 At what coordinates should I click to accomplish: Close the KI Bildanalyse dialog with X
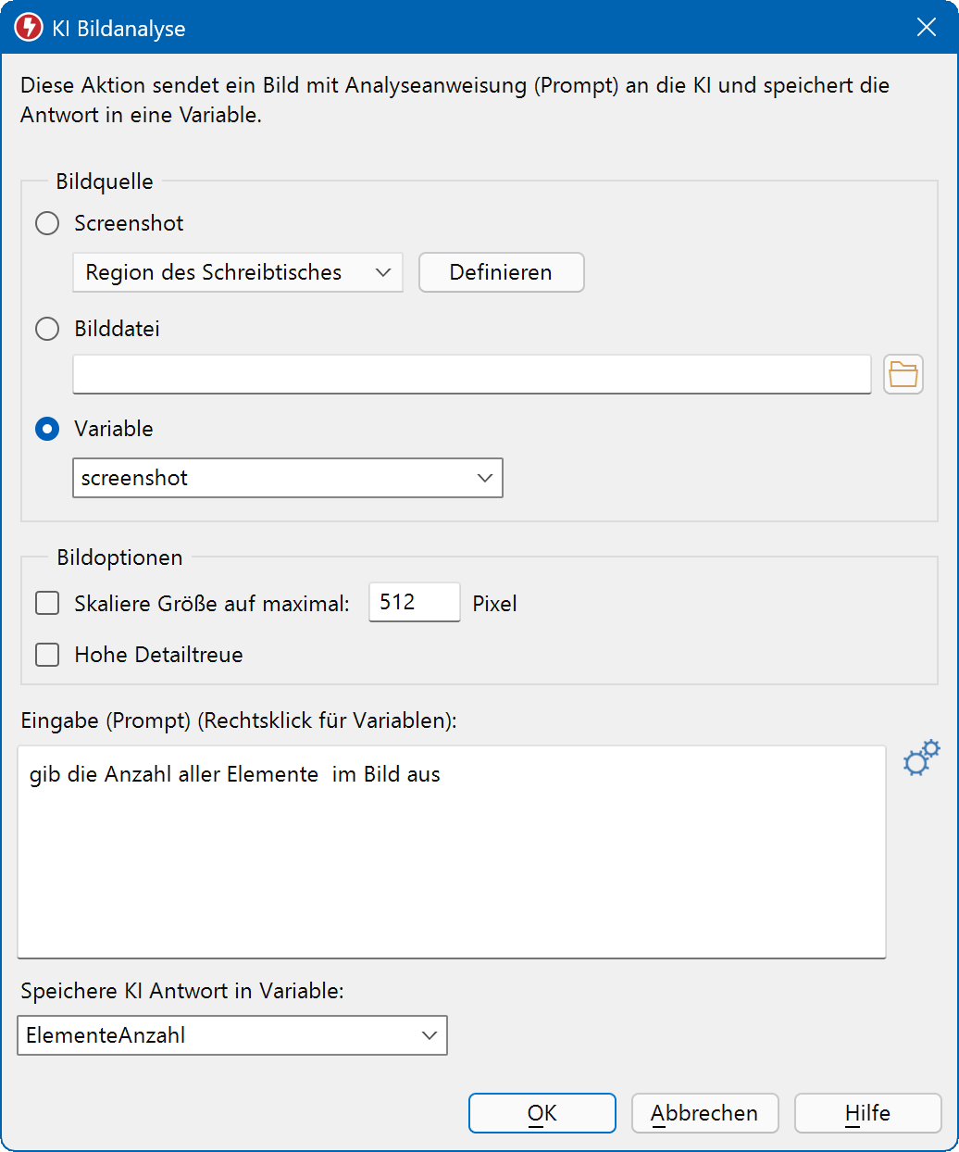click(926, 28)
